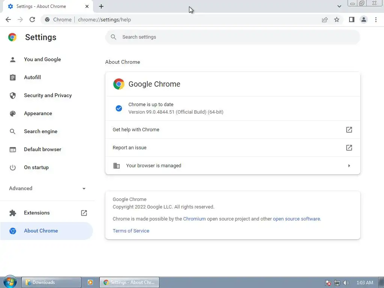This screenshot has width=384, height=288.
Task: Click the building icon for managed browser
Action: coord(117,165)
